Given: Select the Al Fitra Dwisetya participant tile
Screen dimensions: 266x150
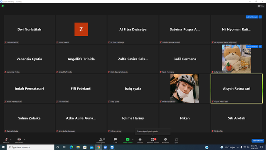Looking at the screenshot, I should pyautogui.click(x=133, y=29).
